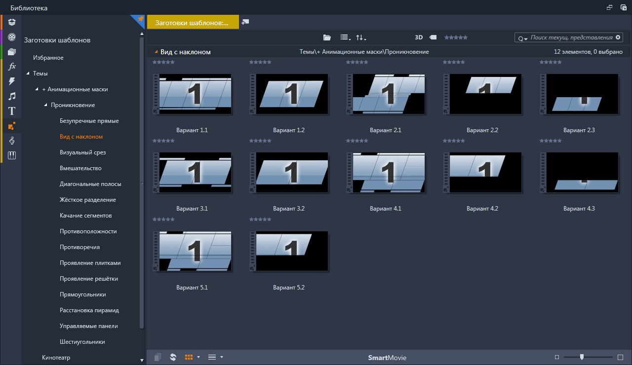Select the Вариант 2.1 thumbnail
This screenshot has width=632, height=365.
386,94
